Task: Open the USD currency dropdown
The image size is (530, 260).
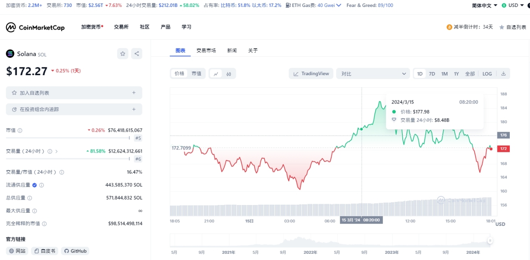Action: tap(513, 5)
